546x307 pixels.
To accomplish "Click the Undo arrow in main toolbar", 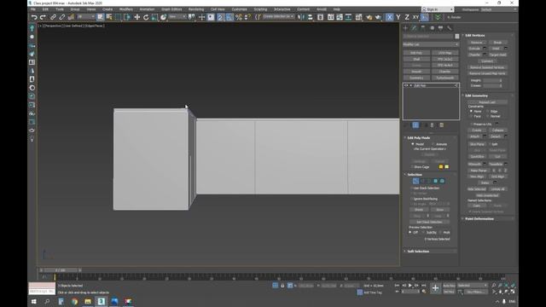I will click(34, 17).
